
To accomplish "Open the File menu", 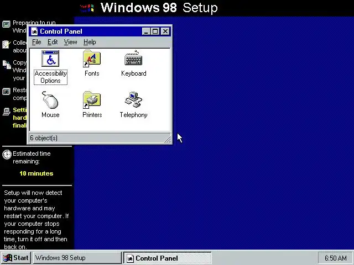I will pos(37,42).
